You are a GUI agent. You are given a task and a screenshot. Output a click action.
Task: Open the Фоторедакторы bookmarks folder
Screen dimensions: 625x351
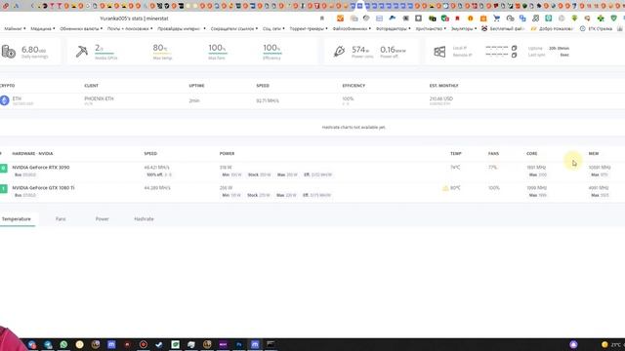click(393, 28)
